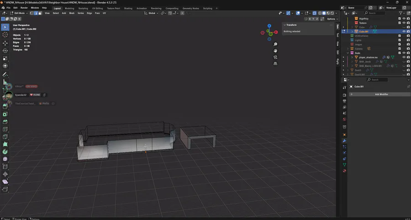Viewport: 411px width, 220px height.
Task: Toggle X axis mirror button
Action: coord(310,19)
